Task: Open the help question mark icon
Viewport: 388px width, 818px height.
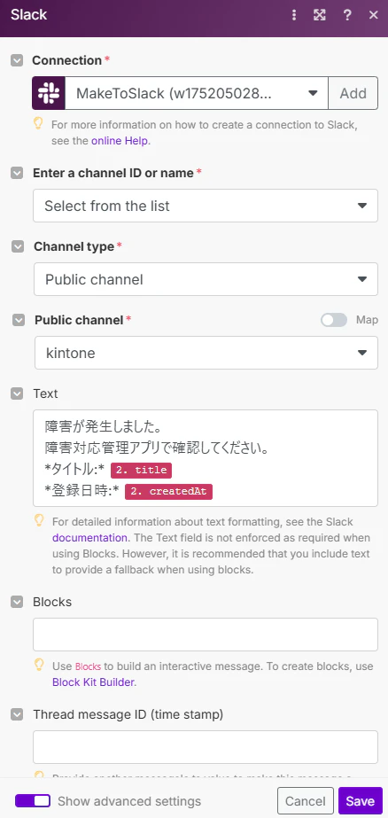Action: point(347,14)
